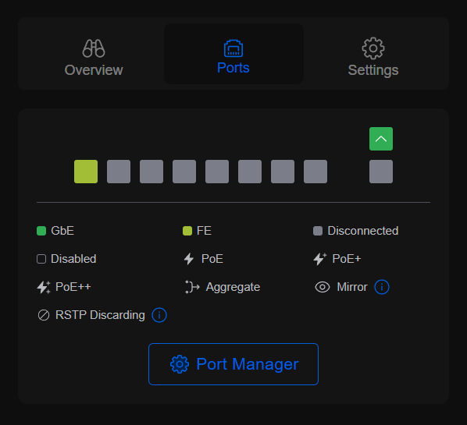Open the Overview tab binoculars icon
The width and height of the screenshot is (467, 425).
pos(94,48)
